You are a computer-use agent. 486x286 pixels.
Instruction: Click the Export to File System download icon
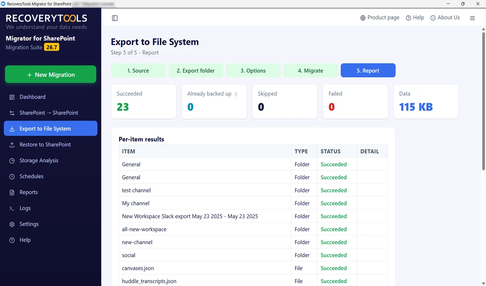(x=12, y=129)
